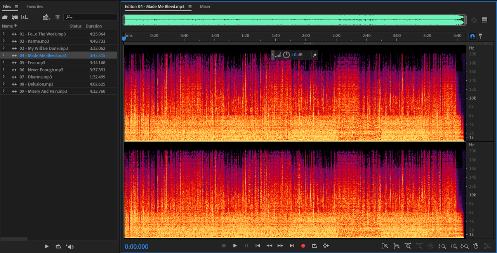The height and width of the screenshot is (253, 497).
Task: Click Zoom Out (Amplitude) icon
Action: (396, 246)
